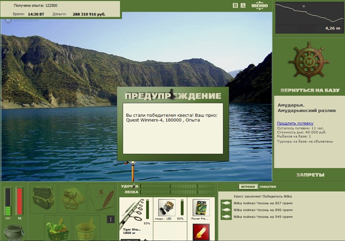Open the notebook with feather quill
The width and height of the screenshot is (345, 241).
(101, 198)
